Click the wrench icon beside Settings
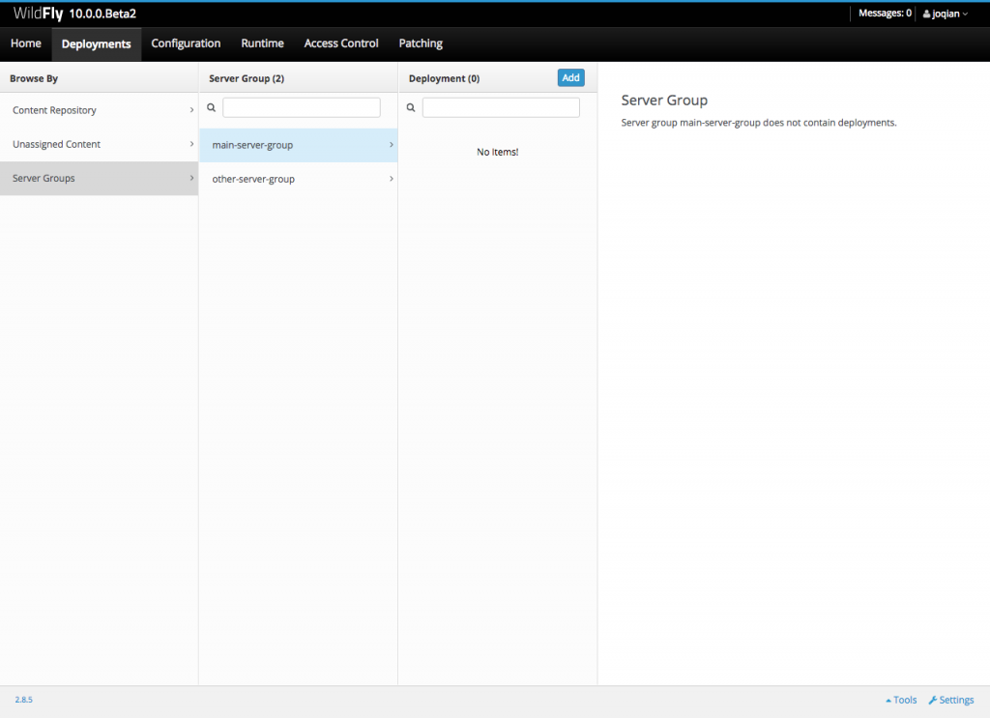Viewport: 990px width, 718px height. pos(933,701)
